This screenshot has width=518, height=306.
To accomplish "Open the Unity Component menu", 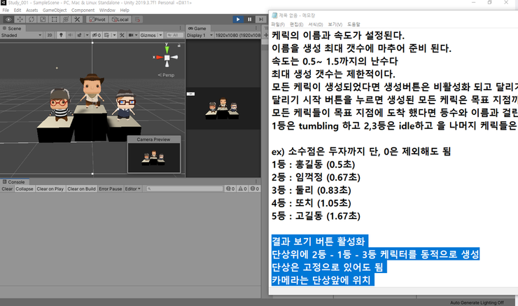I will [x=83, y=11].
